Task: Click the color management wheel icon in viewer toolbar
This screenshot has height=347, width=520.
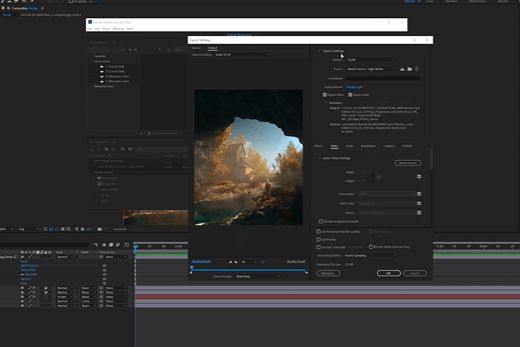Action: coord(77,229)
